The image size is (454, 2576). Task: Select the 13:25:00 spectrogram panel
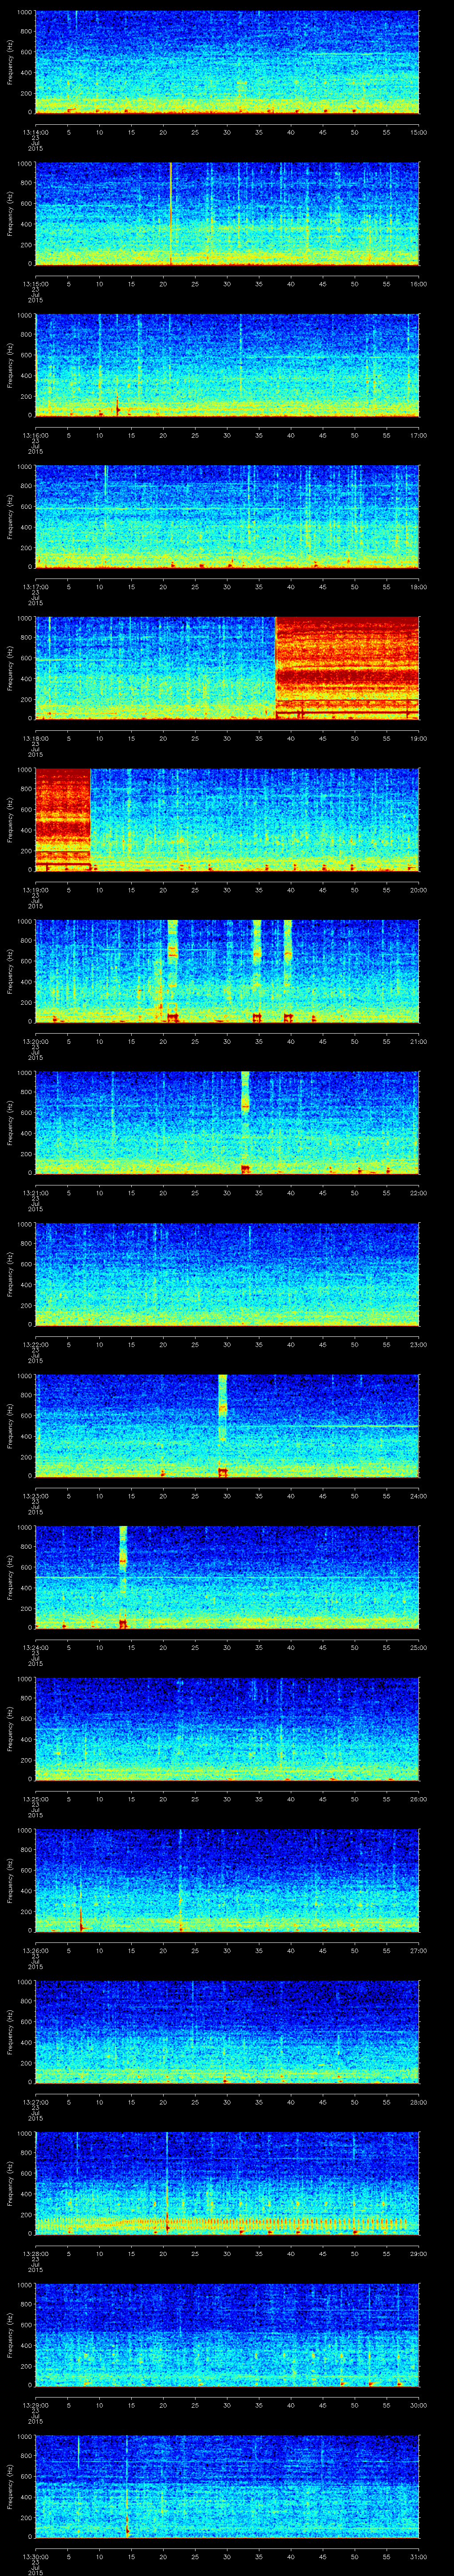pos(227,1728)
